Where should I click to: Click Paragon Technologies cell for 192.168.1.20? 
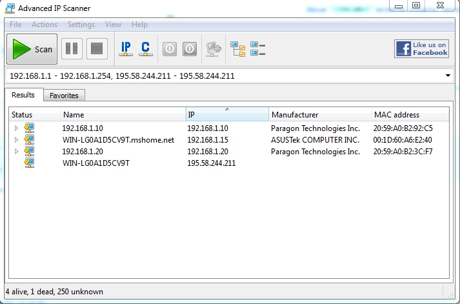pyautogui.click(x=315, y=152)
